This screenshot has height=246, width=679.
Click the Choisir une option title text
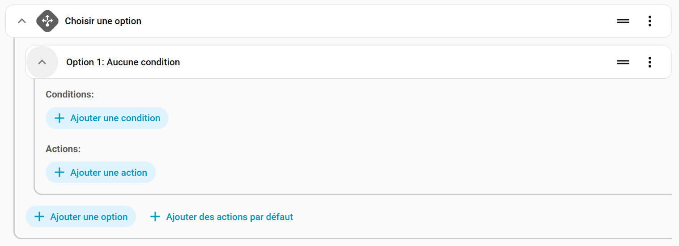103,21
